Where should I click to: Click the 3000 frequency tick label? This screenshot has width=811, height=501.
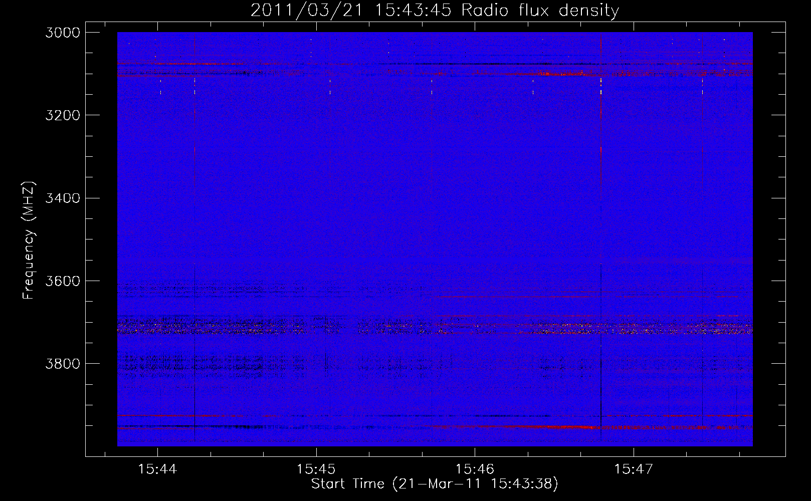(x=63, y=33)
